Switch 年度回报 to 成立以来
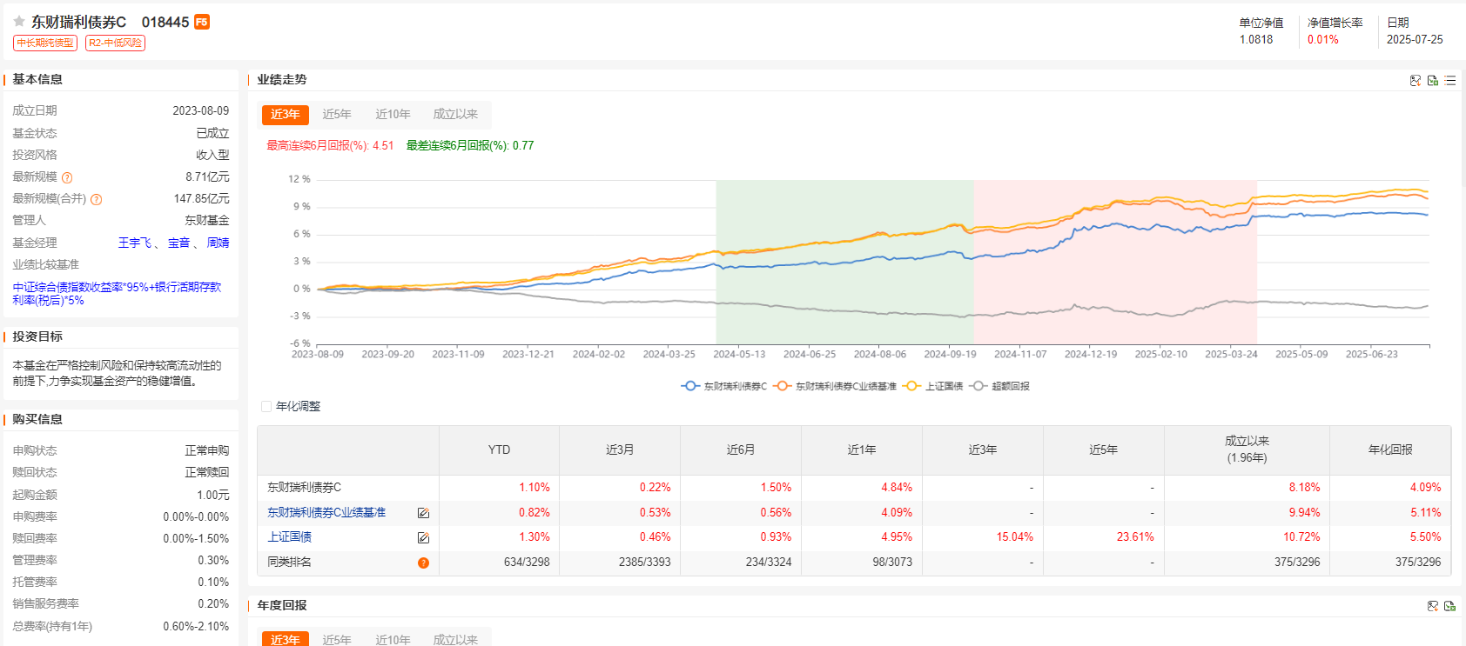 pos(455,639)
